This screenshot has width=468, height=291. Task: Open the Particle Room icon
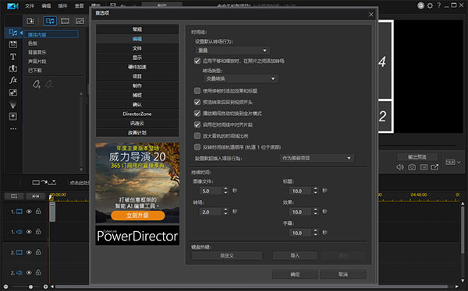(x=12, y=104)
